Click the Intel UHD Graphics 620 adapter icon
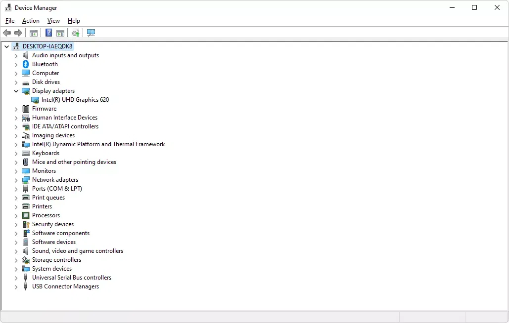This screenshot has height=323, width=509. pyautogui.click(x=35, y=100)
